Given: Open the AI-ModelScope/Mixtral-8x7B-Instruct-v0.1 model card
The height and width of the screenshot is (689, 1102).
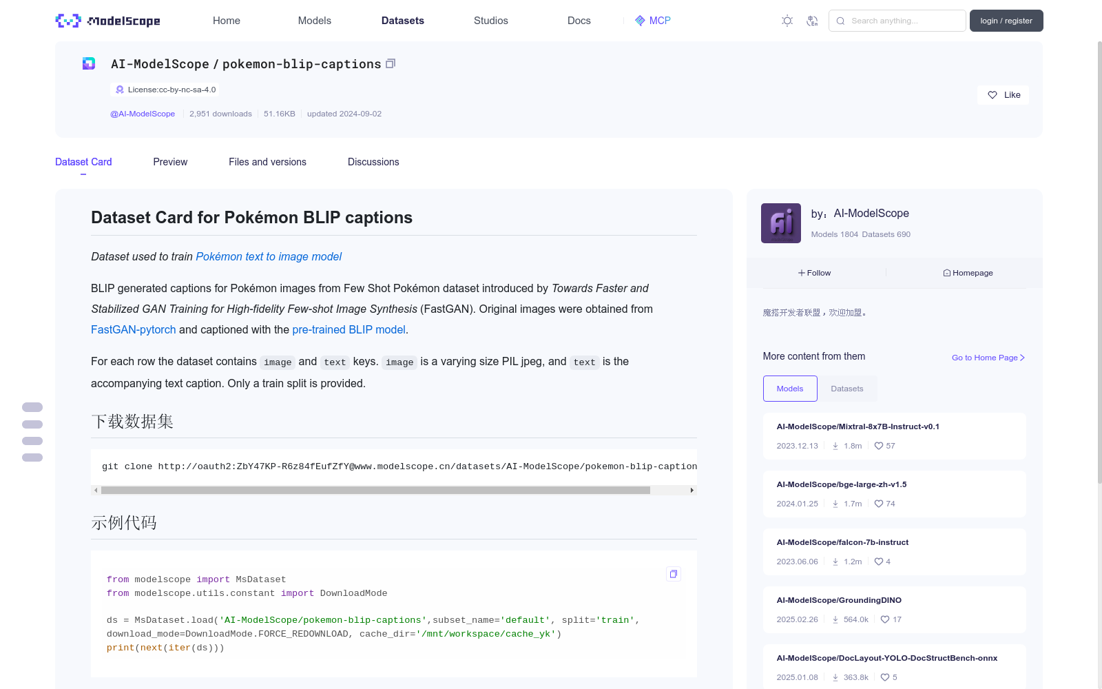Looking at the screenshot, I should coord(894,436).
